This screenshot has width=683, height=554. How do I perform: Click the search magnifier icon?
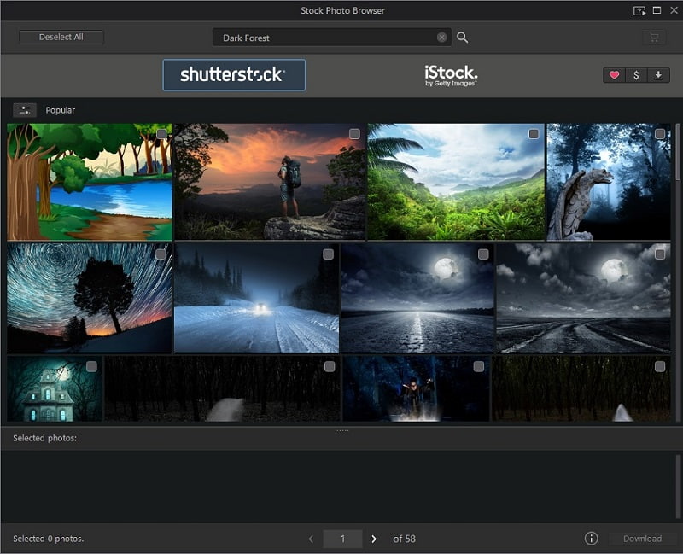click(462, 37)
